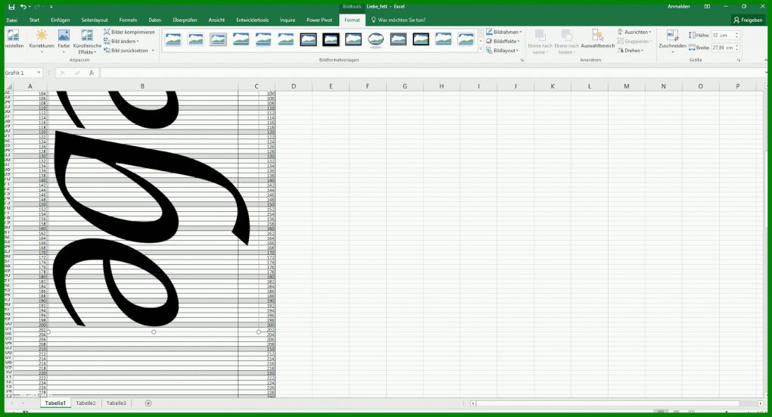The height and width of the screenshot is (417, 772).
Task: Switch to sheet Tabelle2
Action: (x=86, y=403)
